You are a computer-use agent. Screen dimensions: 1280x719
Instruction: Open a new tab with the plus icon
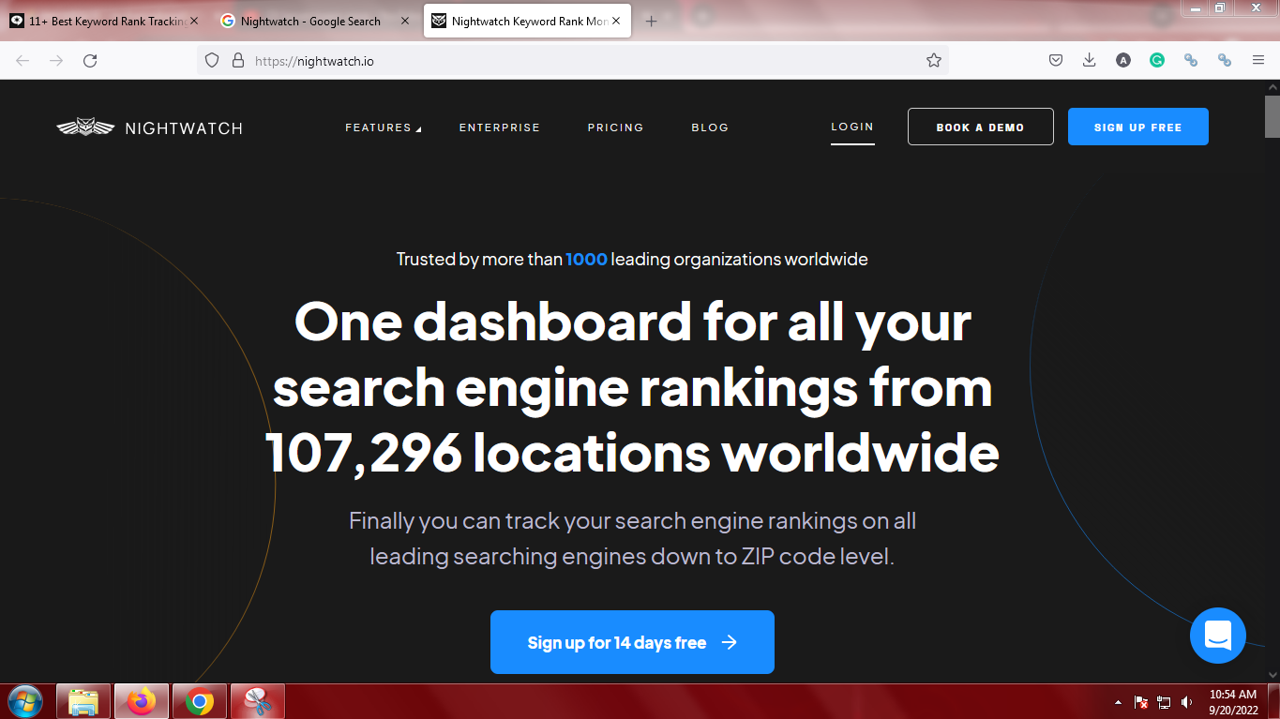(652, 21)
